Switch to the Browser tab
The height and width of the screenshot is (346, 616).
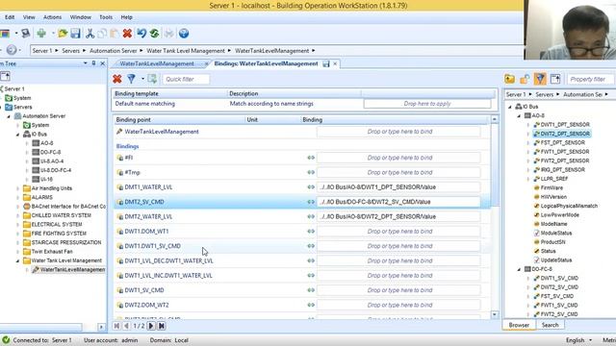click(x=519, y=325)
